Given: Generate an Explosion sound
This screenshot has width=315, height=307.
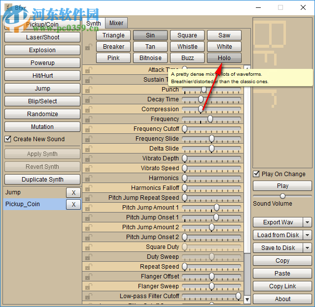Looking at the screenshot, I should (x=42, y=50).
